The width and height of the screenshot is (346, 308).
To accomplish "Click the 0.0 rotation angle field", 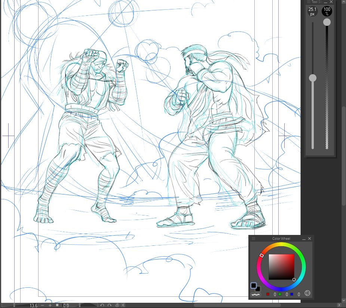I will 66,306.
